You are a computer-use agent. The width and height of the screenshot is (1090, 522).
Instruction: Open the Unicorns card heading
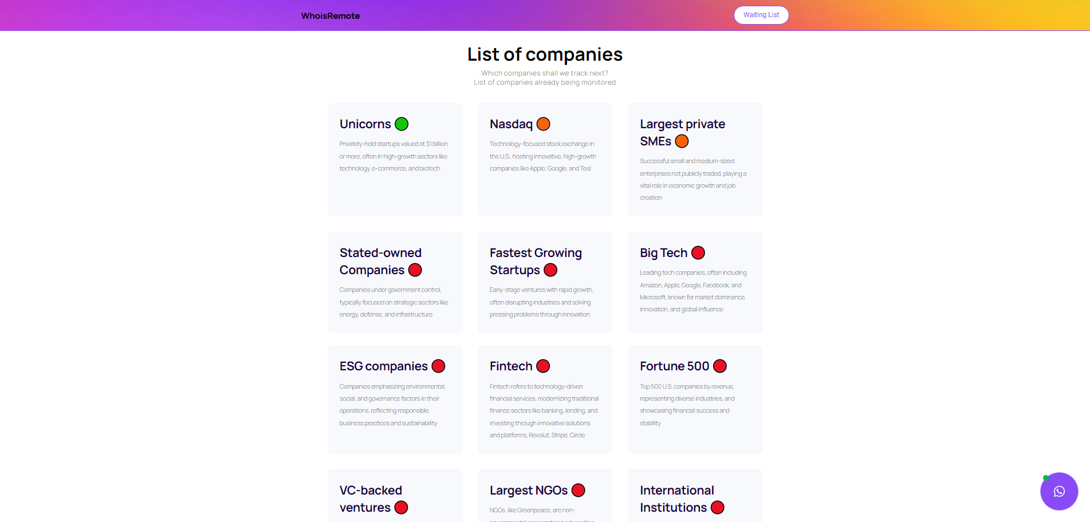[x=365, y=124]
